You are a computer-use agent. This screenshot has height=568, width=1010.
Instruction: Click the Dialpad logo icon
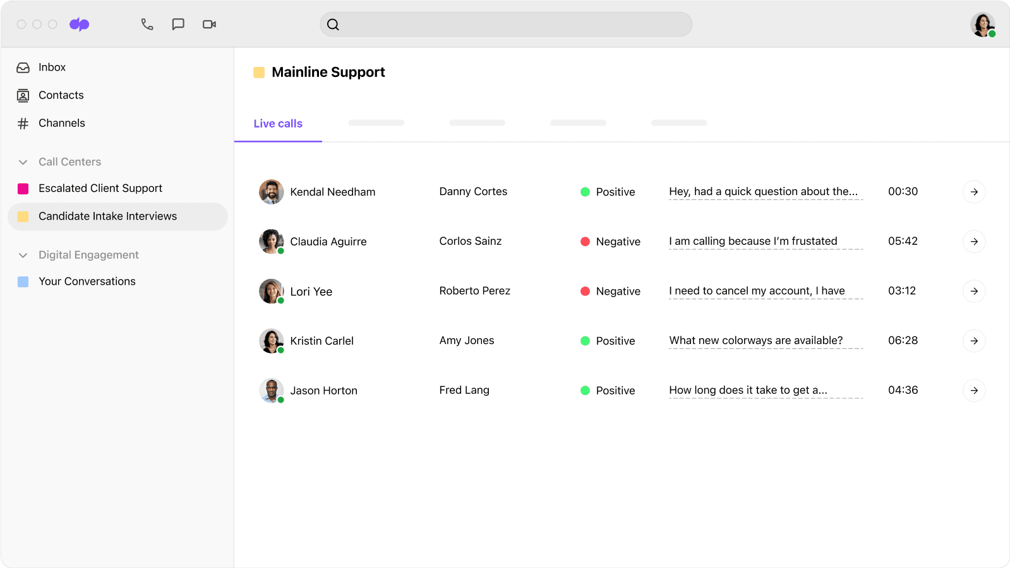(x=80, y=25)
